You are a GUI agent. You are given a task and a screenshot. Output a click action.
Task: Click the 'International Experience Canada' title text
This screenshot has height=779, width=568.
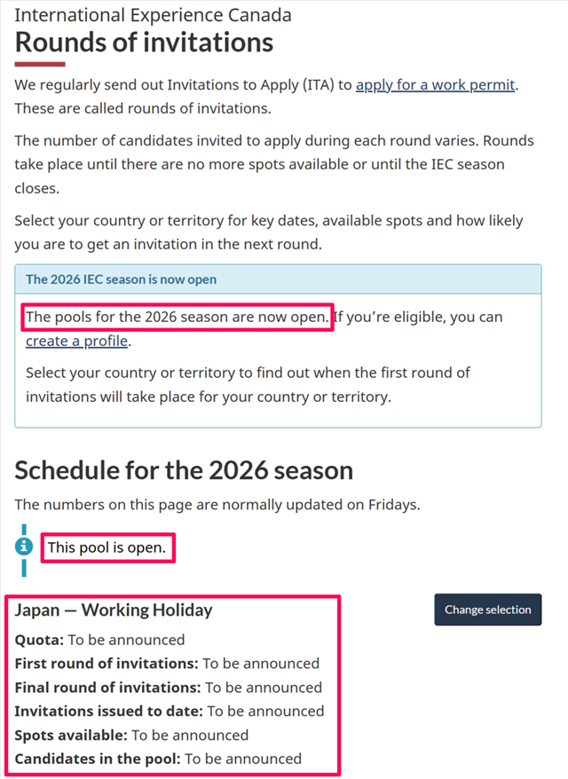click(x=153, y=15)
